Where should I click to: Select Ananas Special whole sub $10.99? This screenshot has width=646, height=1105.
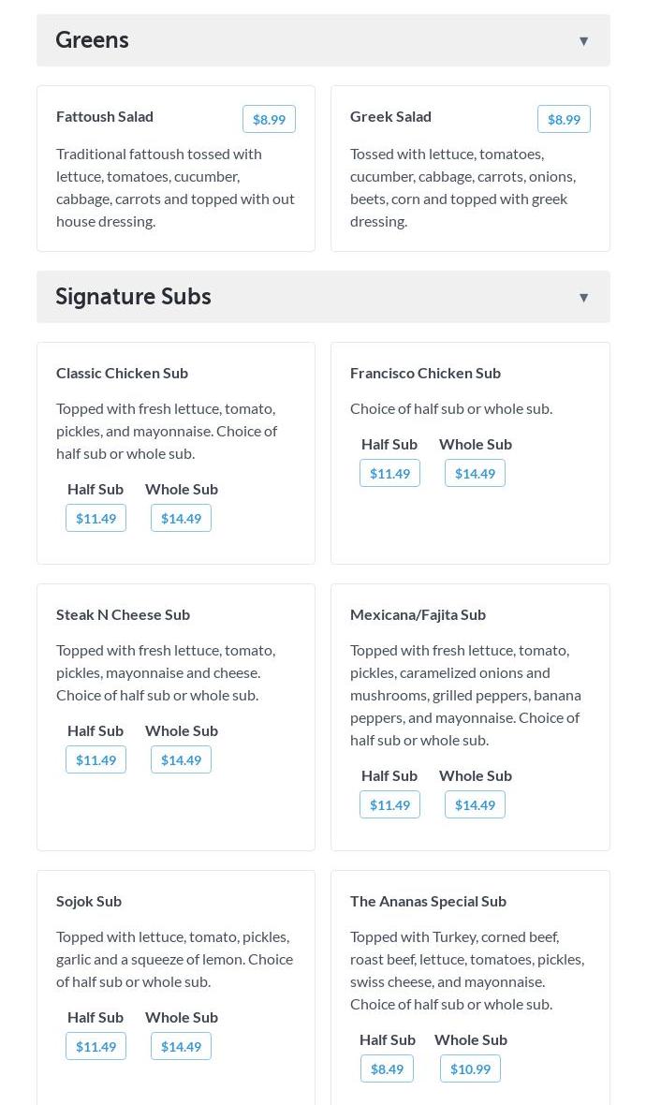click(x=470, y=1068)
